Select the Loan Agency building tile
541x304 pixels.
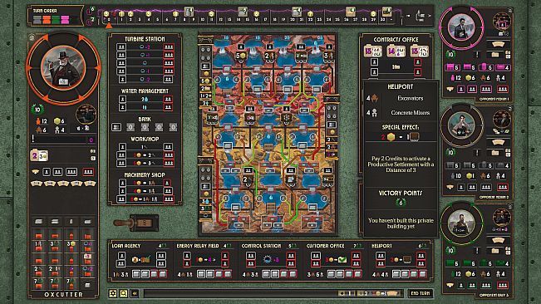(x=140, y=261)
